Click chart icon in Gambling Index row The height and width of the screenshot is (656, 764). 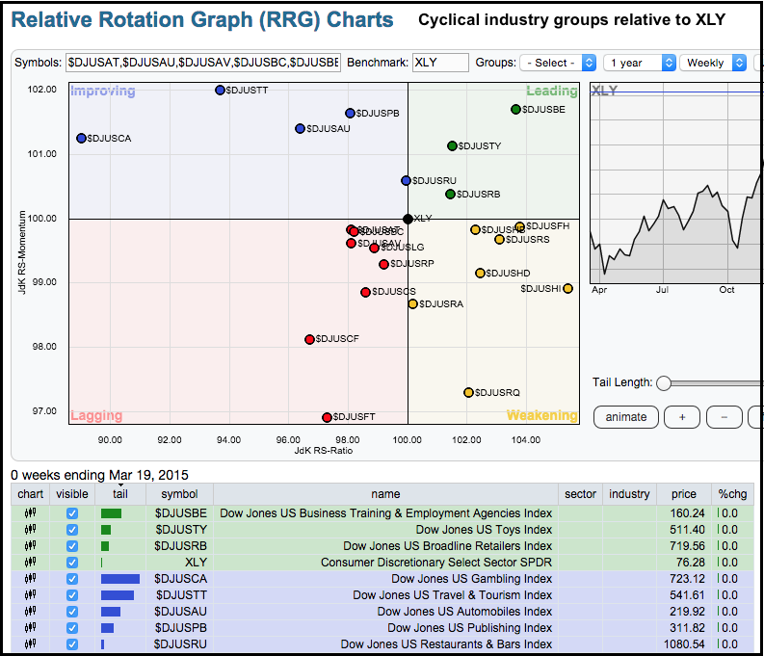[30, 578]
